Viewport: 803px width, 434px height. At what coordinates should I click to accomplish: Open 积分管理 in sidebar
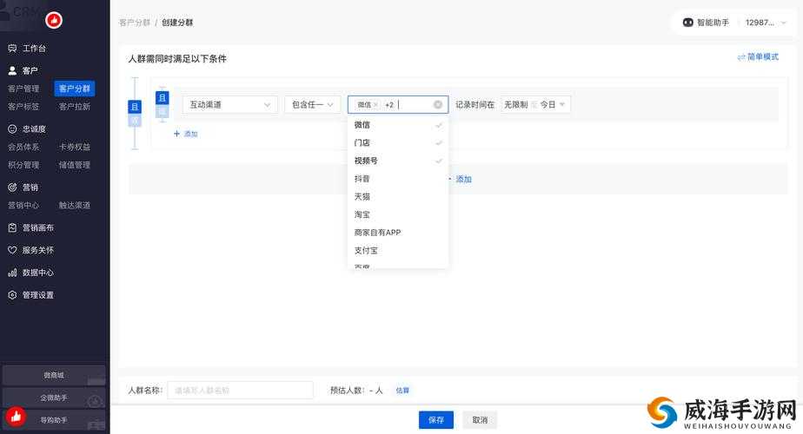(x=23, y=165)
